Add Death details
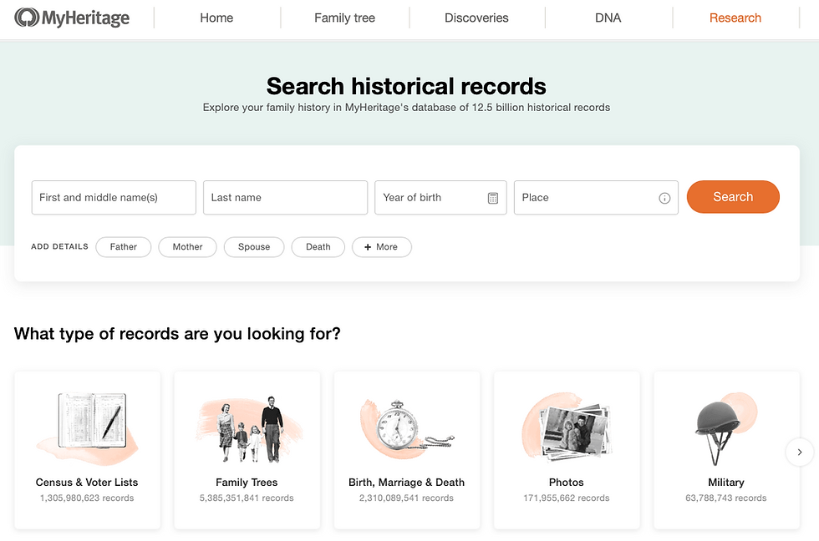The height and width of the screenshot is (541, 819). coord(318,247)
